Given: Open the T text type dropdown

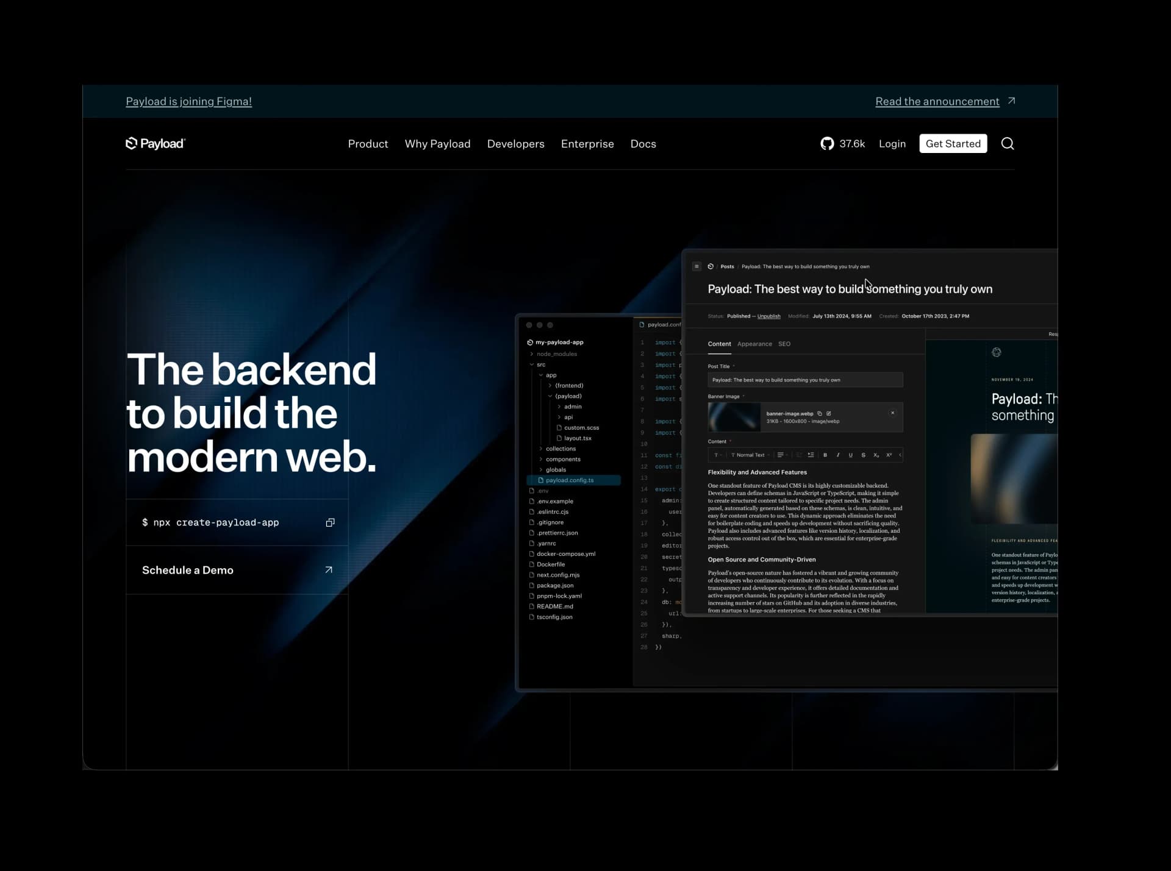Looking at the screenshot, I should (x=718, y=455).
